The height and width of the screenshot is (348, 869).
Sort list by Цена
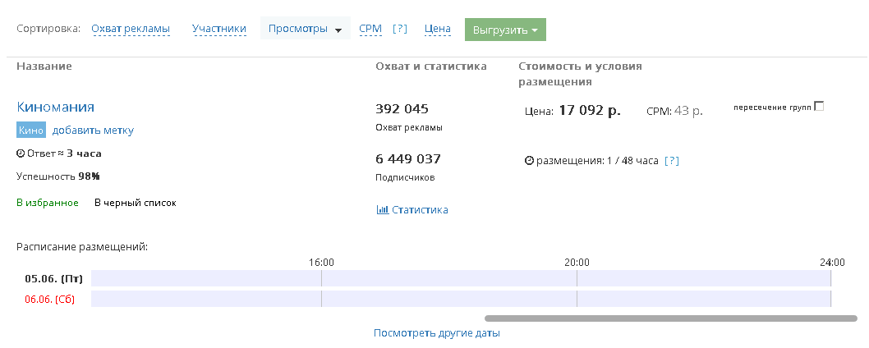coord(438,30)
